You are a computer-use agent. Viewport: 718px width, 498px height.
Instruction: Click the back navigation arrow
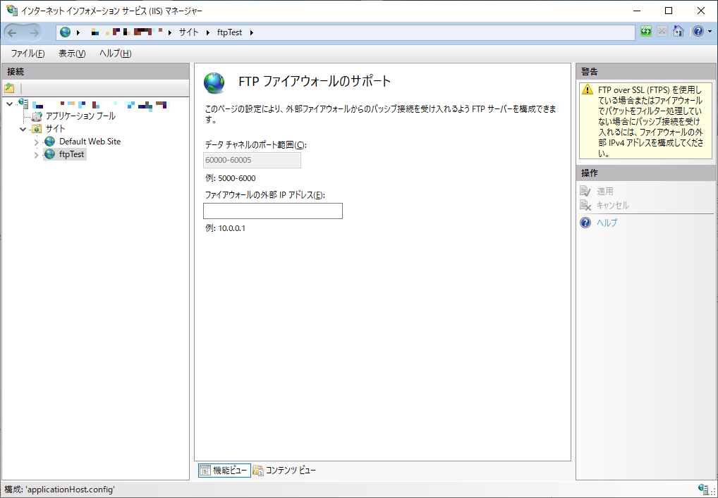(x=12, y=31)
